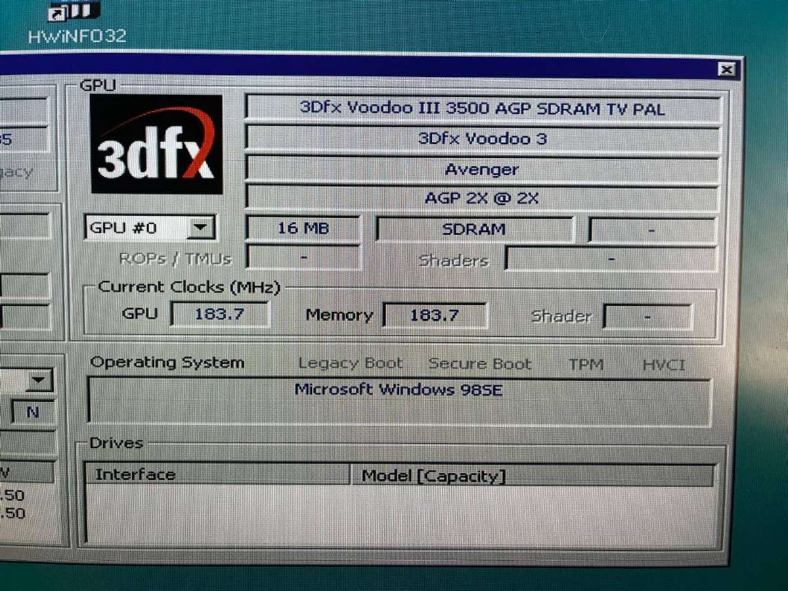Select the 'AGP 2X @ 2X' bus field

coord(483,198)
